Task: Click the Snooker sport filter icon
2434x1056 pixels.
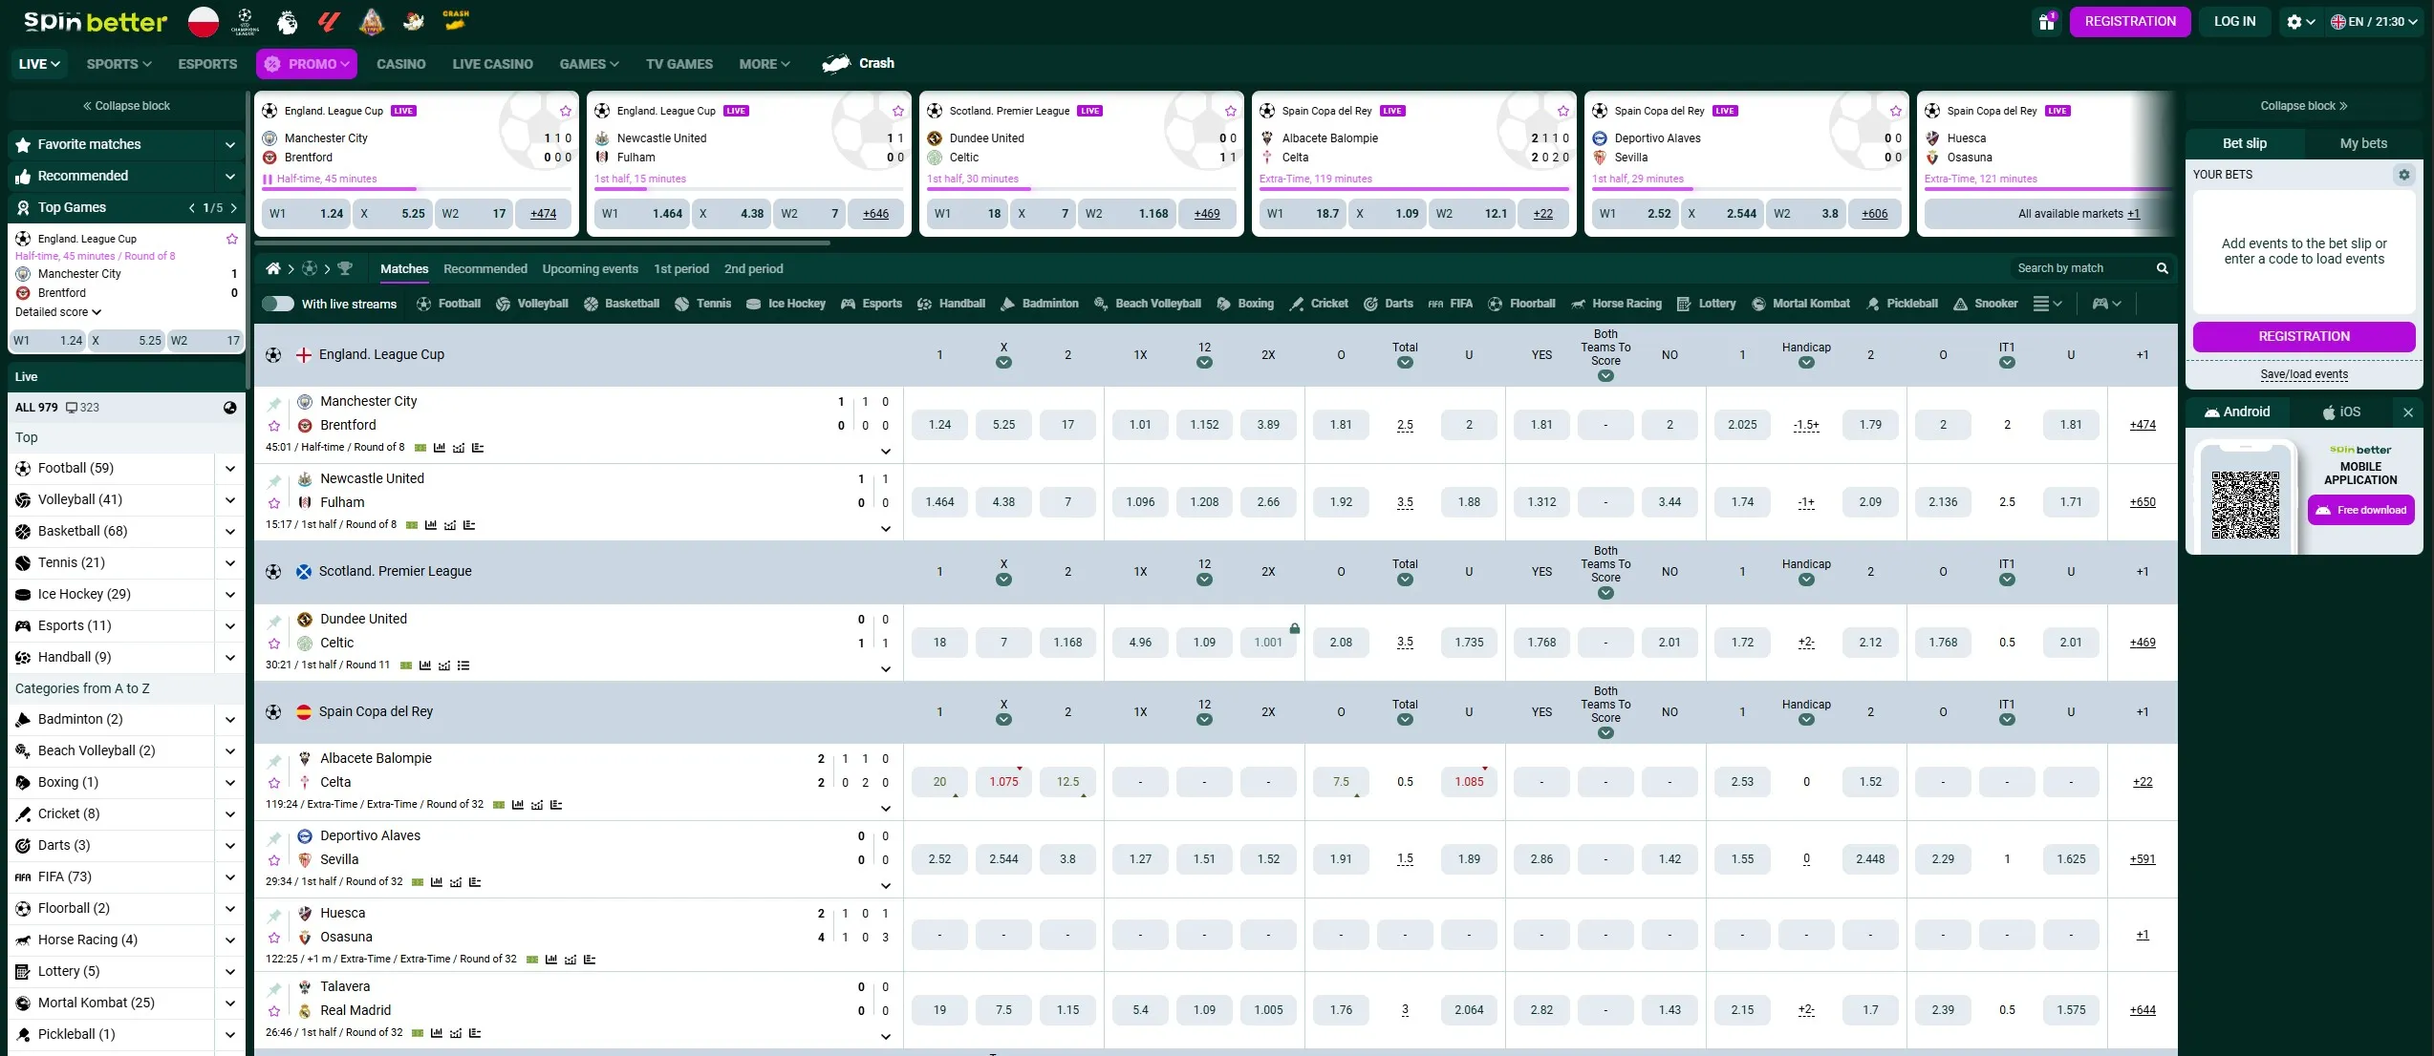Action: (1960, 304)
